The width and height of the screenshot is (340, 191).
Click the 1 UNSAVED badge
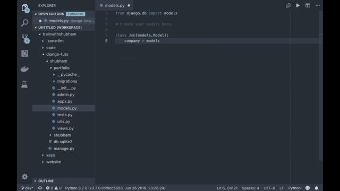(x=75, y=14)
